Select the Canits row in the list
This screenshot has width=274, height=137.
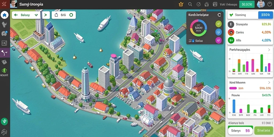(250, 32)
